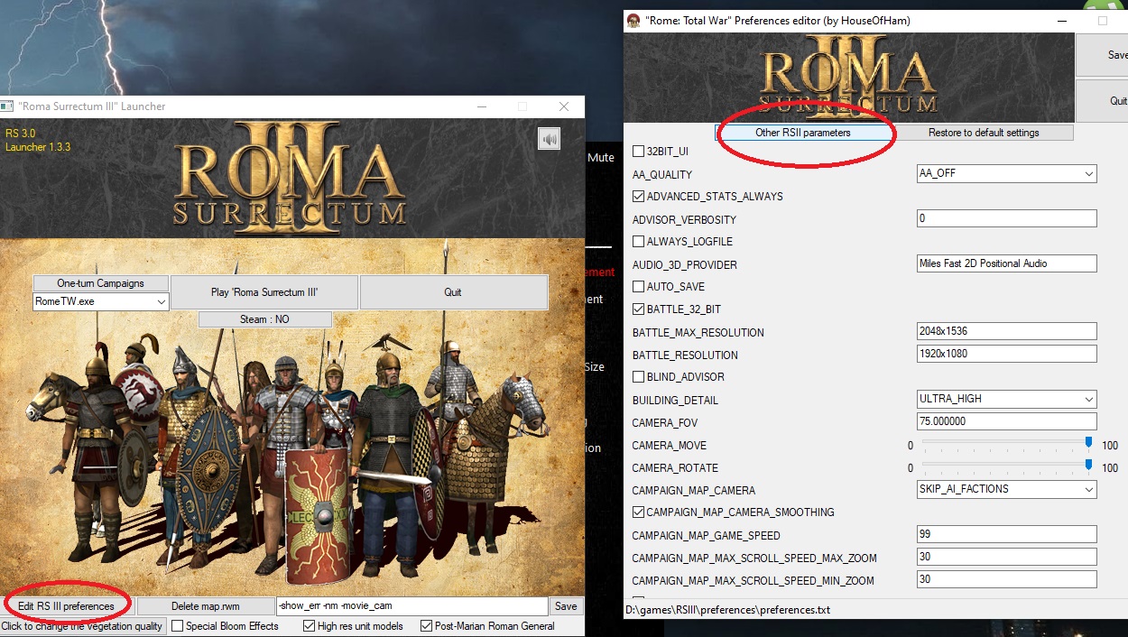Enable the 32BIT_UI checkbox
The width and height of the screenshot is (1128, 637).
[x=639, y=152]
